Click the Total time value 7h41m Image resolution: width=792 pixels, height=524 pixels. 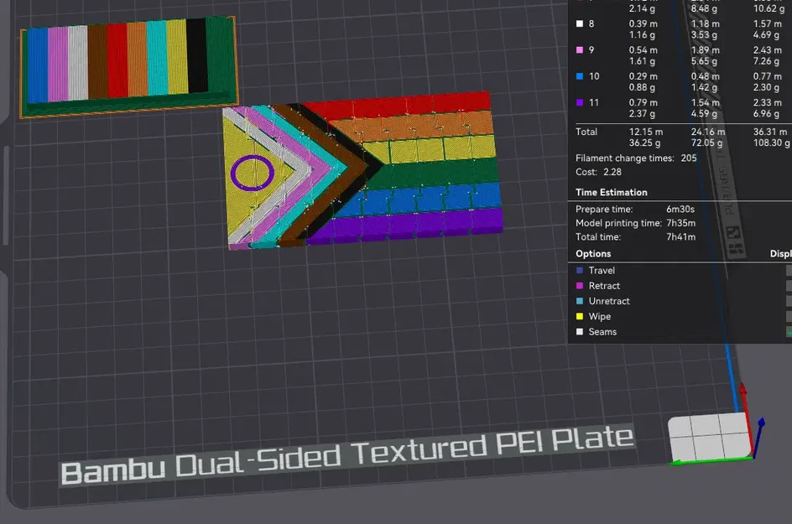click(681, 236)
